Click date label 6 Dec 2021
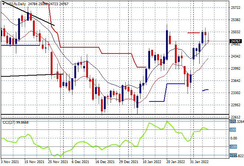This screenshot has height=166, width=244. (x=80, y=162)
